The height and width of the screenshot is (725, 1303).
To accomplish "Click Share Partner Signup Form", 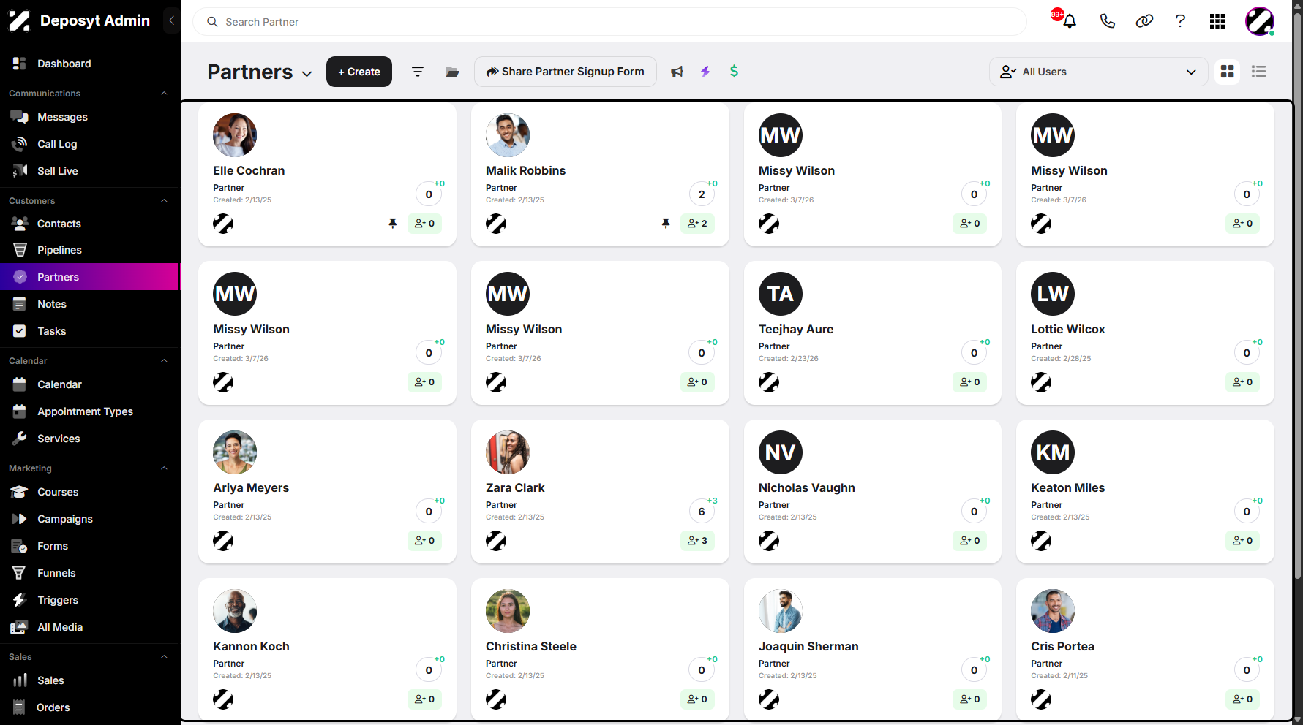I will tap(566, 72).
